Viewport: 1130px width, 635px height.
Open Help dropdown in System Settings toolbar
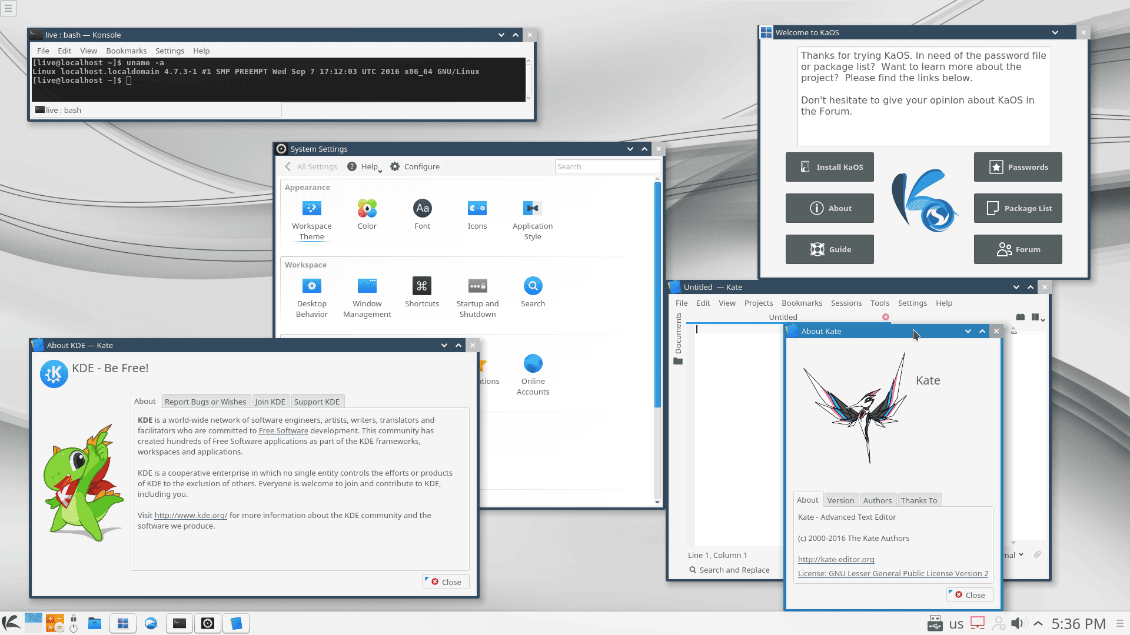[x=365, y=166]
